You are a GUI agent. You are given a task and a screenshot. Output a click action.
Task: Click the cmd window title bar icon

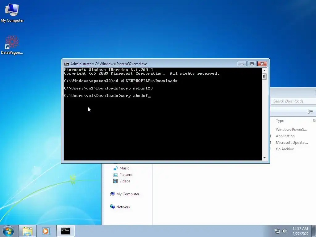[x=67, y=64]
